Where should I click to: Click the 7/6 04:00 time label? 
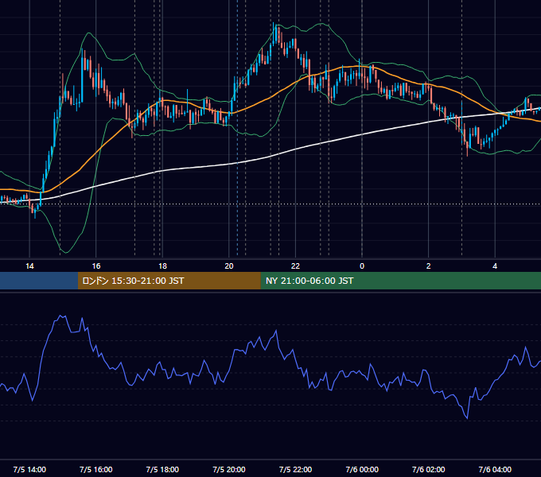tap(495, 469)
